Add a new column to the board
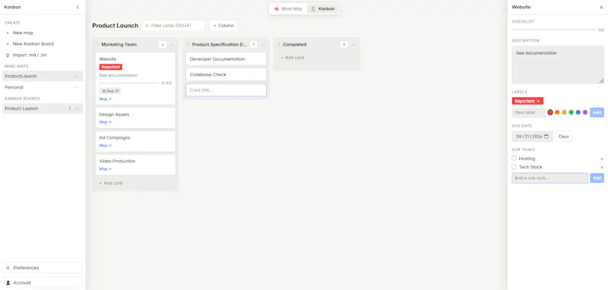The image size is (608, 290). click(223, 26)
